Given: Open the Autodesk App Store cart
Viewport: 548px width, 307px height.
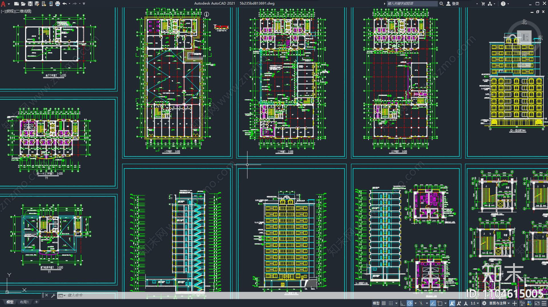Looking at the screenshot, I should tap(483, 3).
